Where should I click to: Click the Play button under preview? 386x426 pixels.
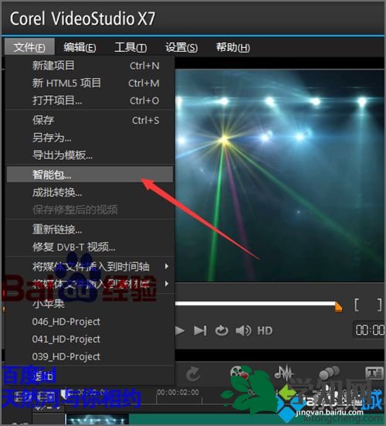point(180,331)
